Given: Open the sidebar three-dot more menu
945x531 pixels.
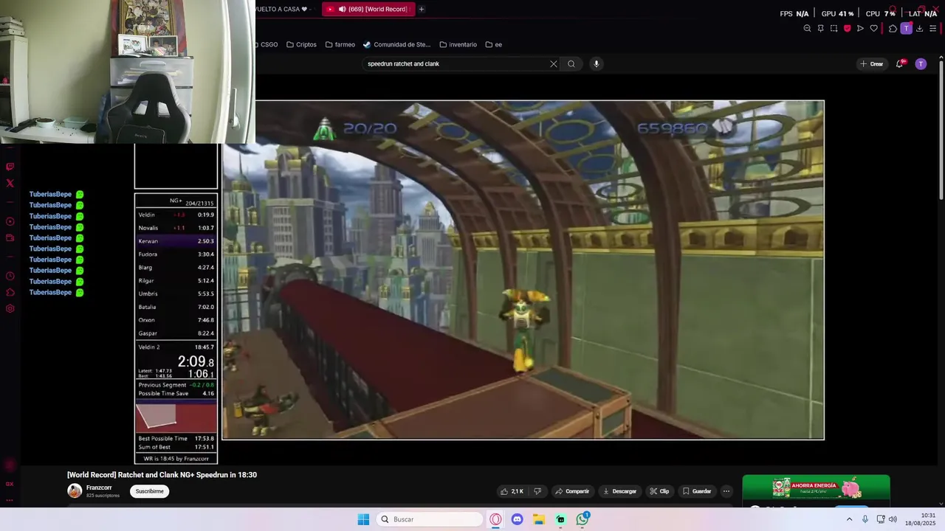Looking at the screenshot, I should coord(10,500).
